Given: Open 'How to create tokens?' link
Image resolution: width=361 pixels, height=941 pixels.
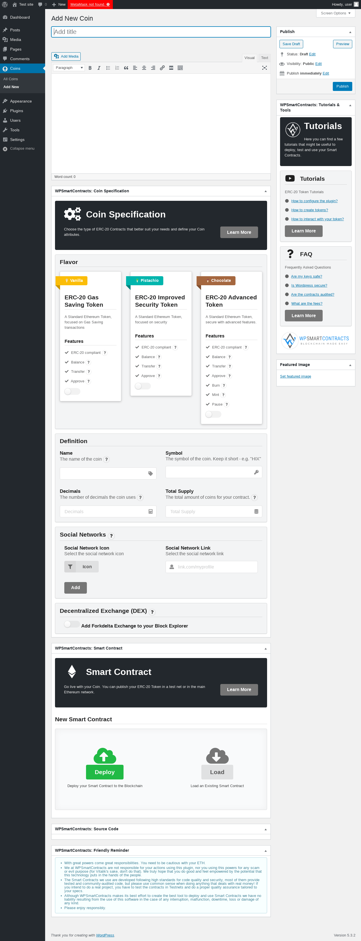Looking at the screenshot, I should 310,210.
